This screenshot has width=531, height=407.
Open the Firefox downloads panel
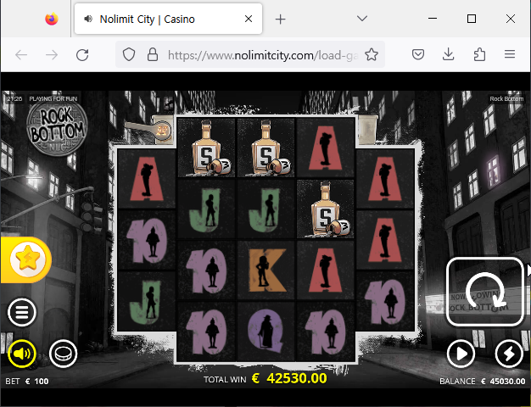click(x=449, y=54)
